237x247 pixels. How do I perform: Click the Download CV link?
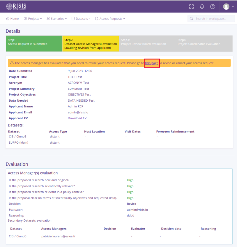77,118
